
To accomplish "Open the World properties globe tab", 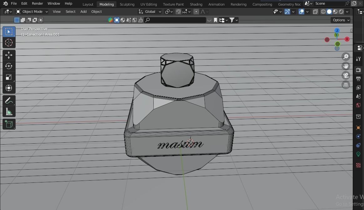I will click(358, 105).
